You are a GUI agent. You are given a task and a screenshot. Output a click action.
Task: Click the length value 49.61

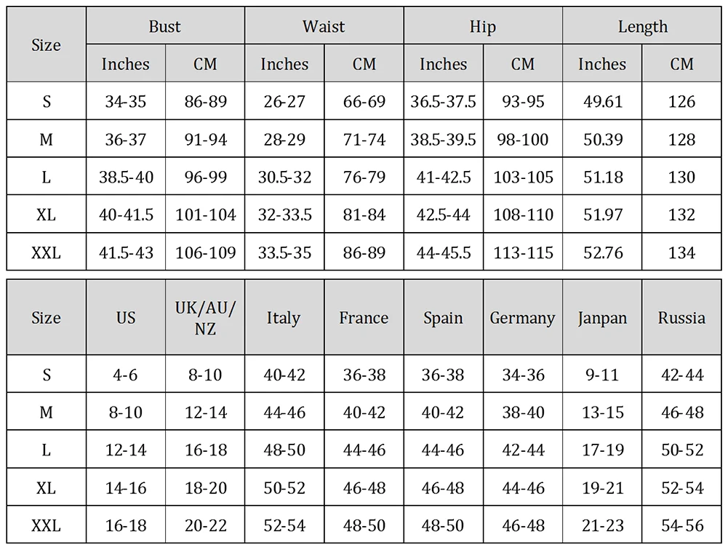point(602,101)
